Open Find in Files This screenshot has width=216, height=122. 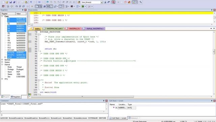[x=79, y=2]
